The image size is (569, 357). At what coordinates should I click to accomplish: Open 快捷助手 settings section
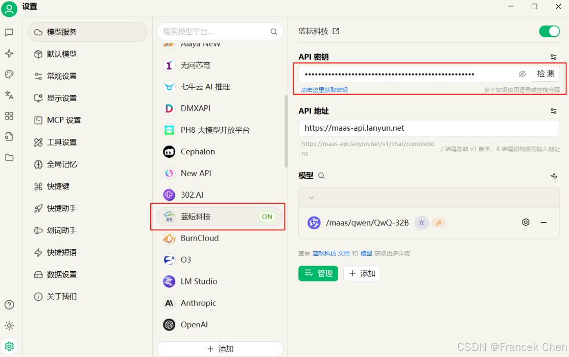tap(87, 208)
